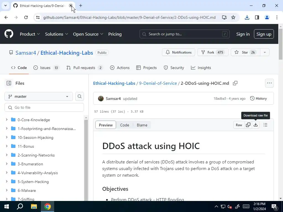Viewport: 283px width, 212px height.
Task: Collapse the Files side panel icon
Action: [9, 83]
